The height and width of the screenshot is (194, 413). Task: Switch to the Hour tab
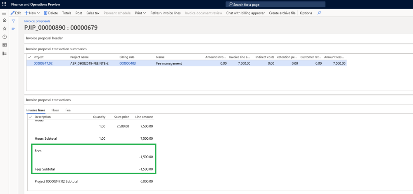55,110
